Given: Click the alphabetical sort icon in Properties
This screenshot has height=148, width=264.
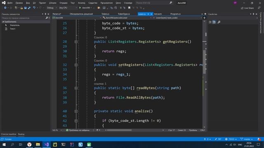Looking at the screenshot, I should pos(214,22).
